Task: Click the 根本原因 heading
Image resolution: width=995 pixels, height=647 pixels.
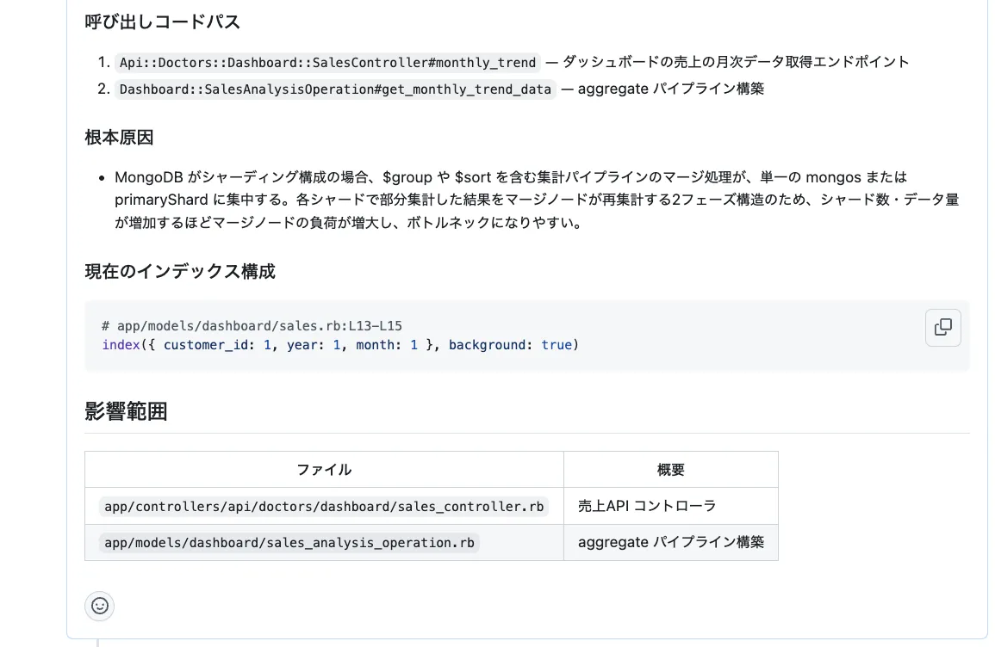Action: coord(119,138)
